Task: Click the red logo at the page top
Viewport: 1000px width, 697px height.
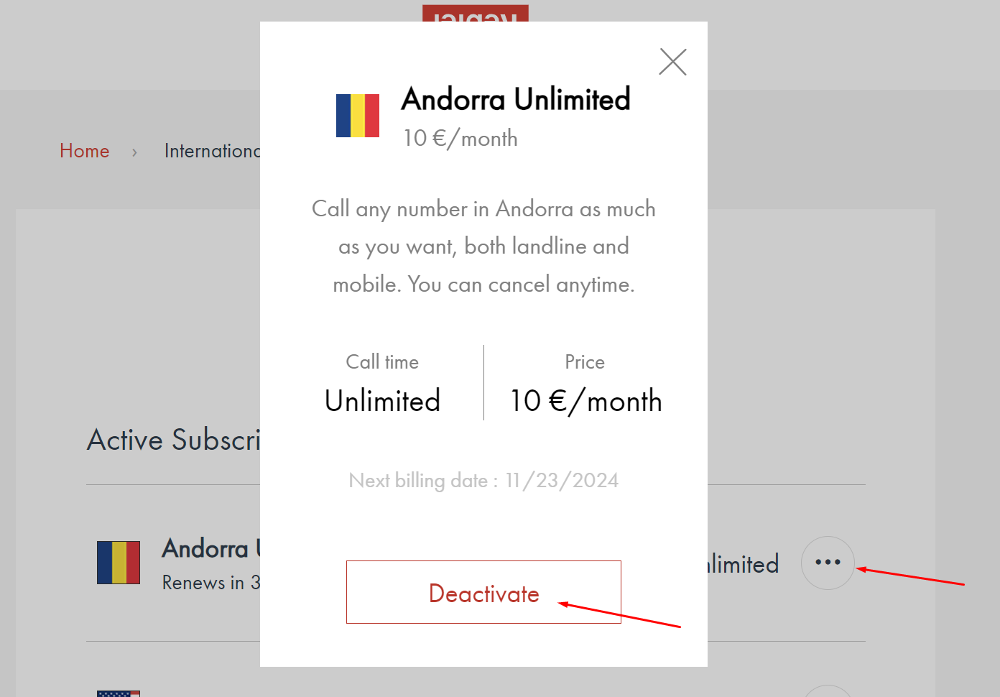Action: 476,14
